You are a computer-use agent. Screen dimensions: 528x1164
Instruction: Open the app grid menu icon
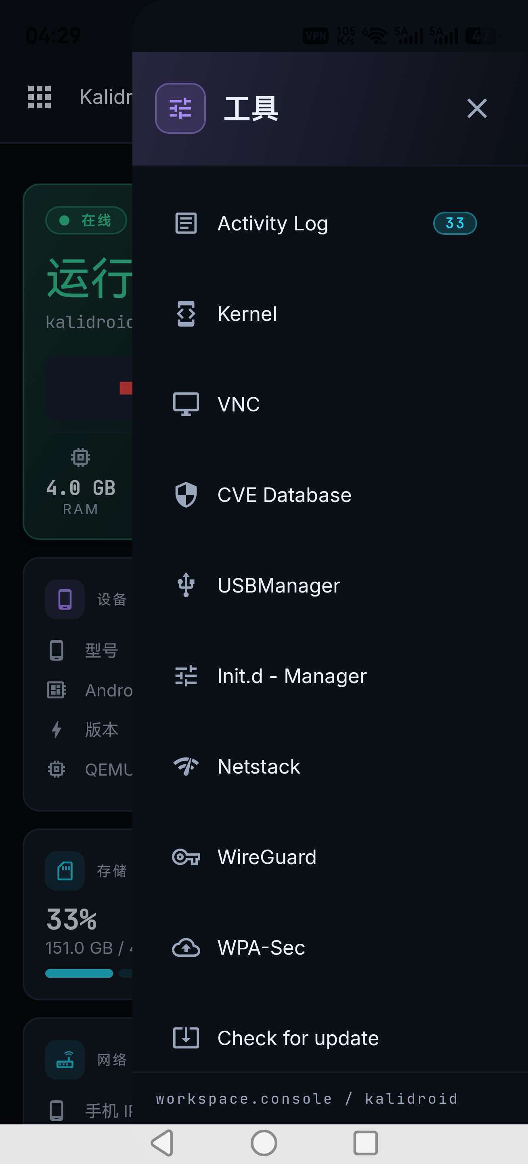(40, 97)
